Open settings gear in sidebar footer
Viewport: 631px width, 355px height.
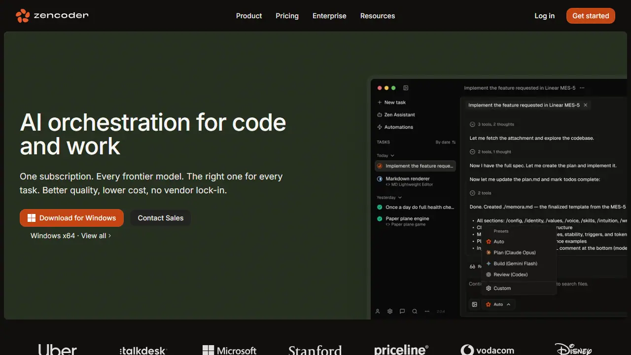(x=390, y=311)
